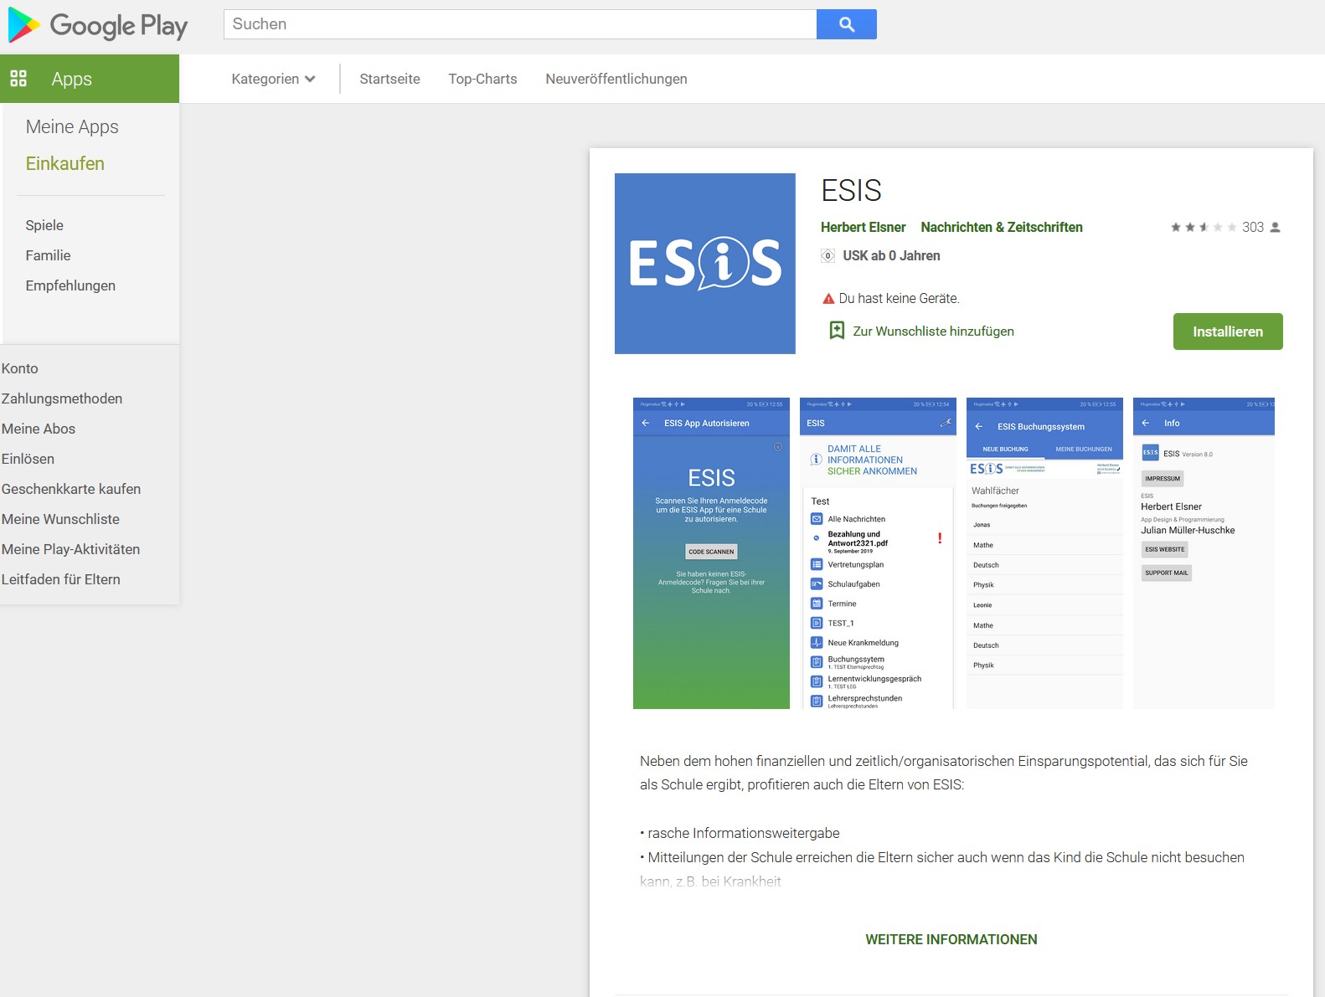Click Zur Wunschliste hinzufügen
Image resolution: width=1325 pixels, height=997 pixels.
coord(933,331)
